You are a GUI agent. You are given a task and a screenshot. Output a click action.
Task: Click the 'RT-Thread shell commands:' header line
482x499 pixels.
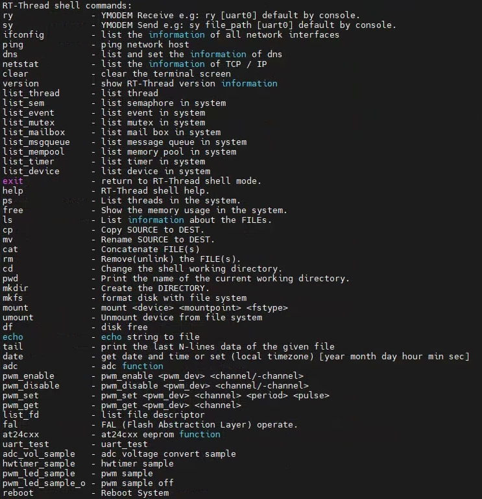click(x=67, y=5)
